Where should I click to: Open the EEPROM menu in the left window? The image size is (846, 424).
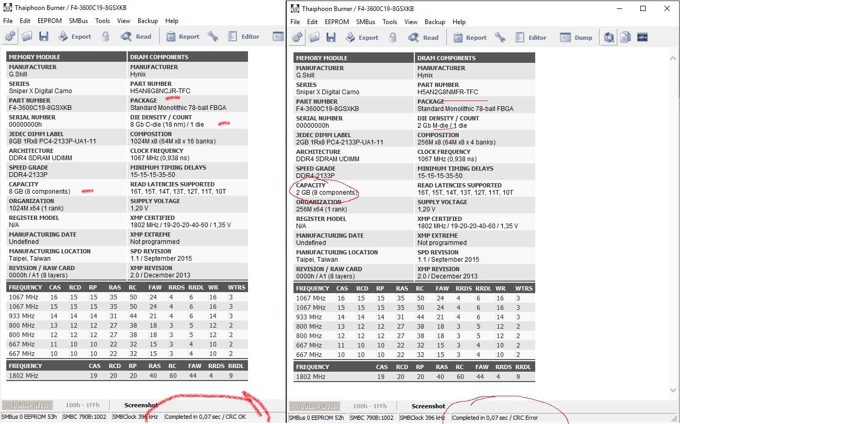tap(50, 21)
